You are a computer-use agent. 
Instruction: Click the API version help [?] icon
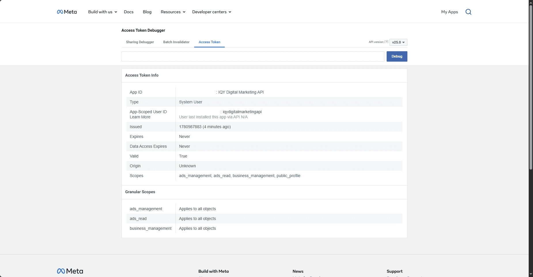[386, 42]
